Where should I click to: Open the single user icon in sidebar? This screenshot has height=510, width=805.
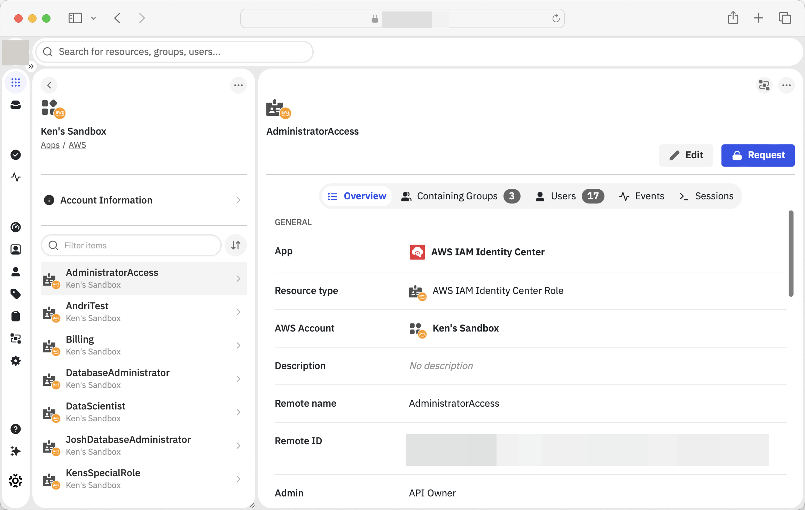tap(16, 272)
